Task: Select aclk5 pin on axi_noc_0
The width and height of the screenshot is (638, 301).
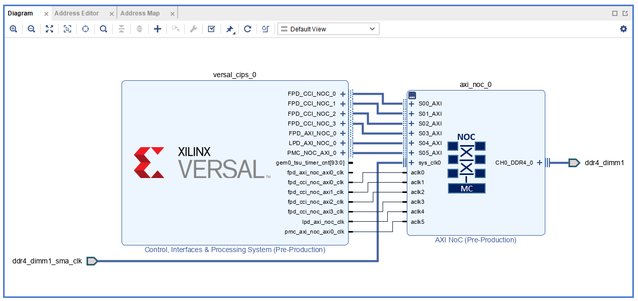Action: 418,222
